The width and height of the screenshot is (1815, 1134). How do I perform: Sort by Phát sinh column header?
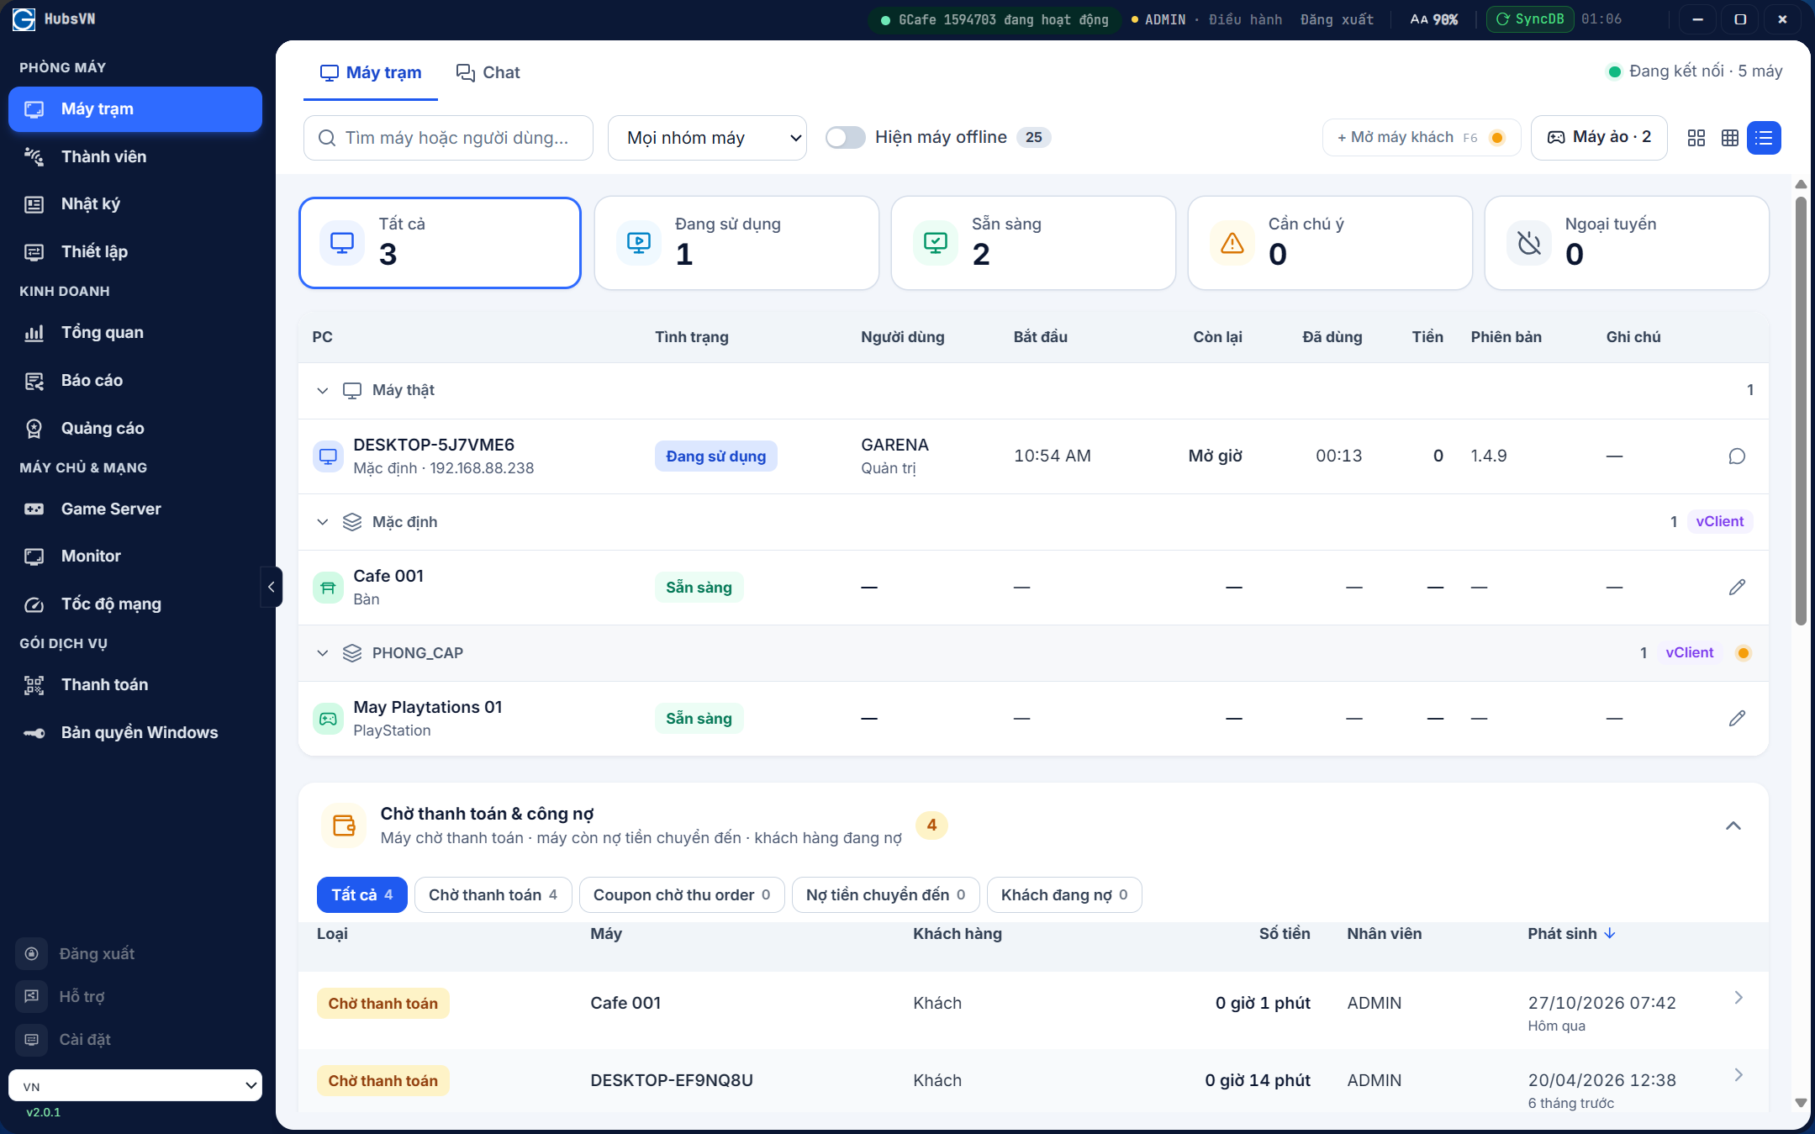click(x=1571, y=933)
